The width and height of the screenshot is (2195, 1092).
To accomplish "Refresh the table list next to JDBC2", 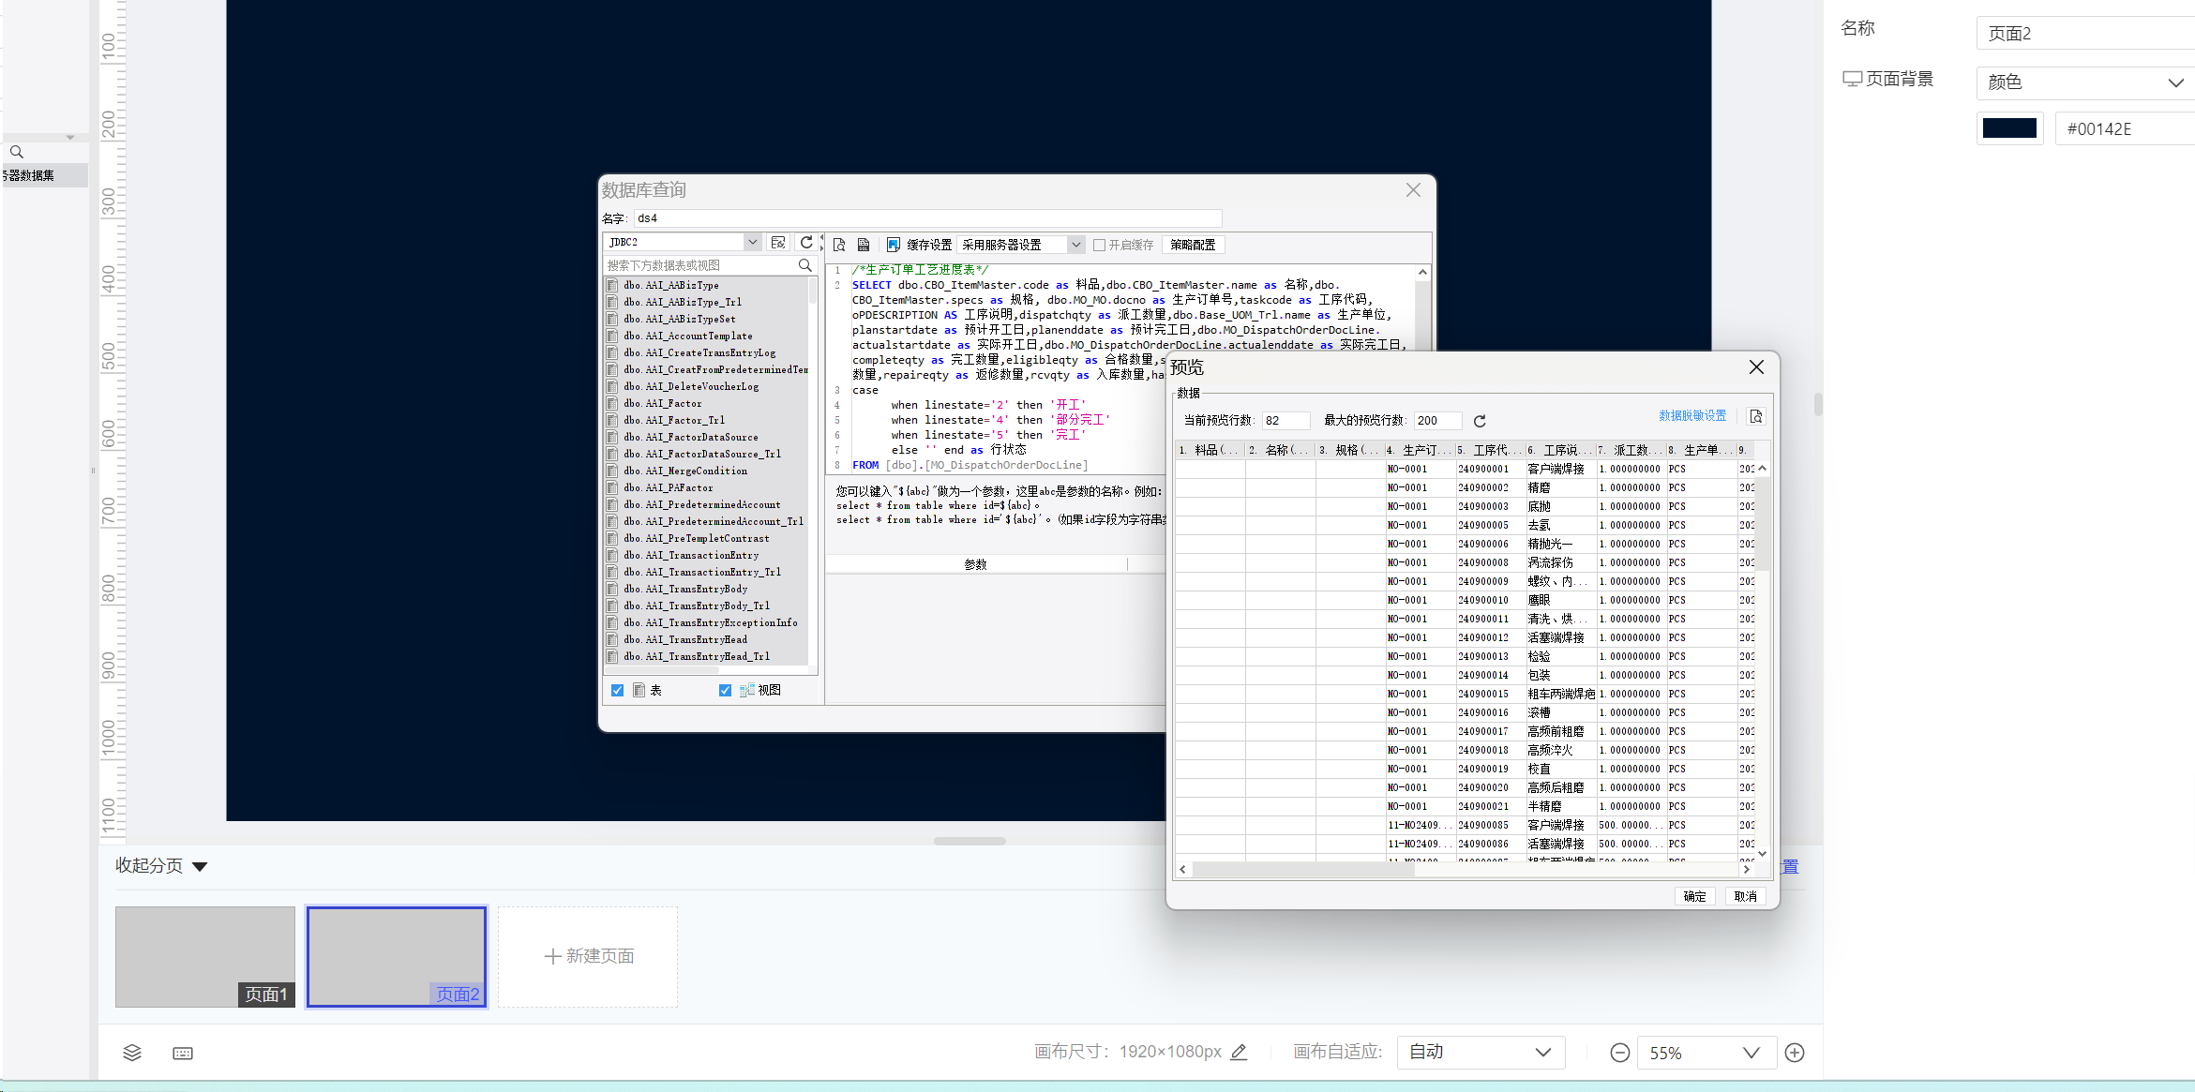I will [x=806, y=242].
